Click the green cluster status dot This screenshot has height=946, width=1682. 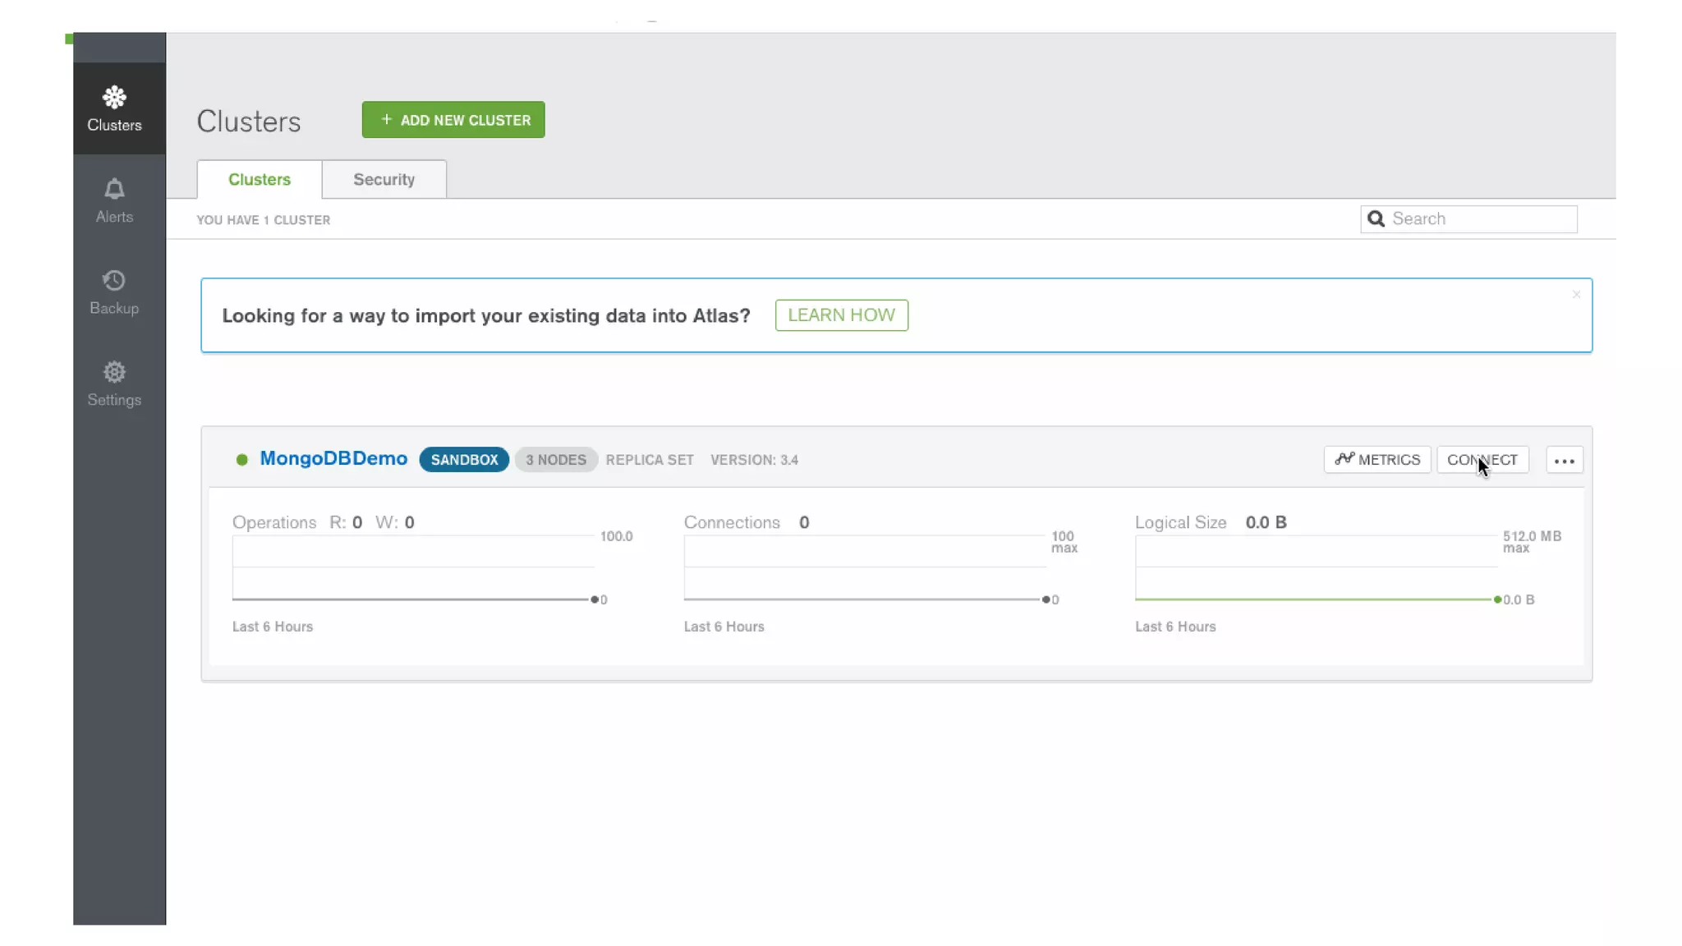(241, 460)
